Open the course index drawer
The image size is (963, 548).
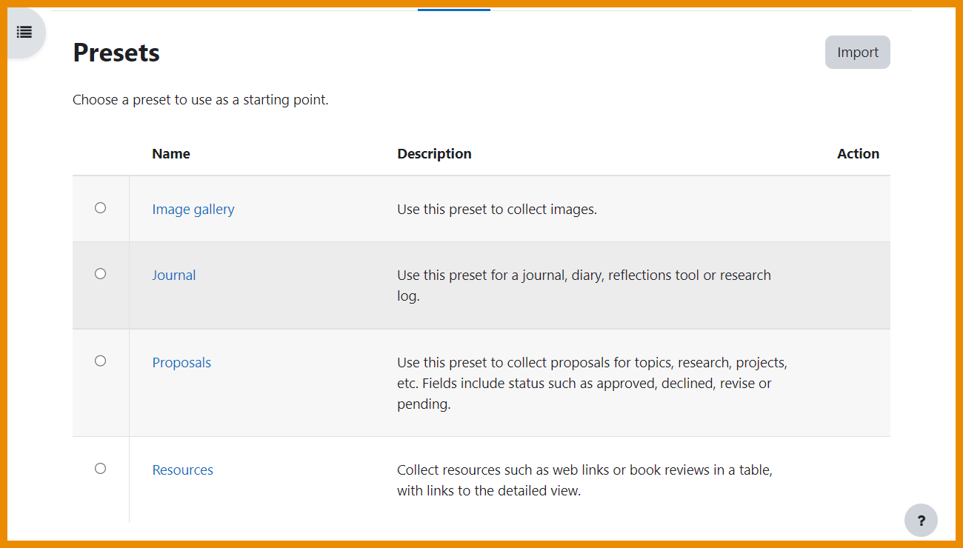pos(24,32)
